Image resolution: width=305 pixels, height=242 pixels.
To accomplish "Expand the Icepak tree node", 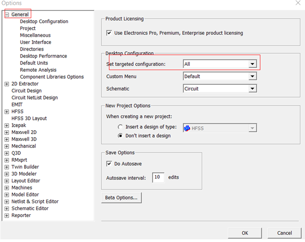I will coord(7,125).
